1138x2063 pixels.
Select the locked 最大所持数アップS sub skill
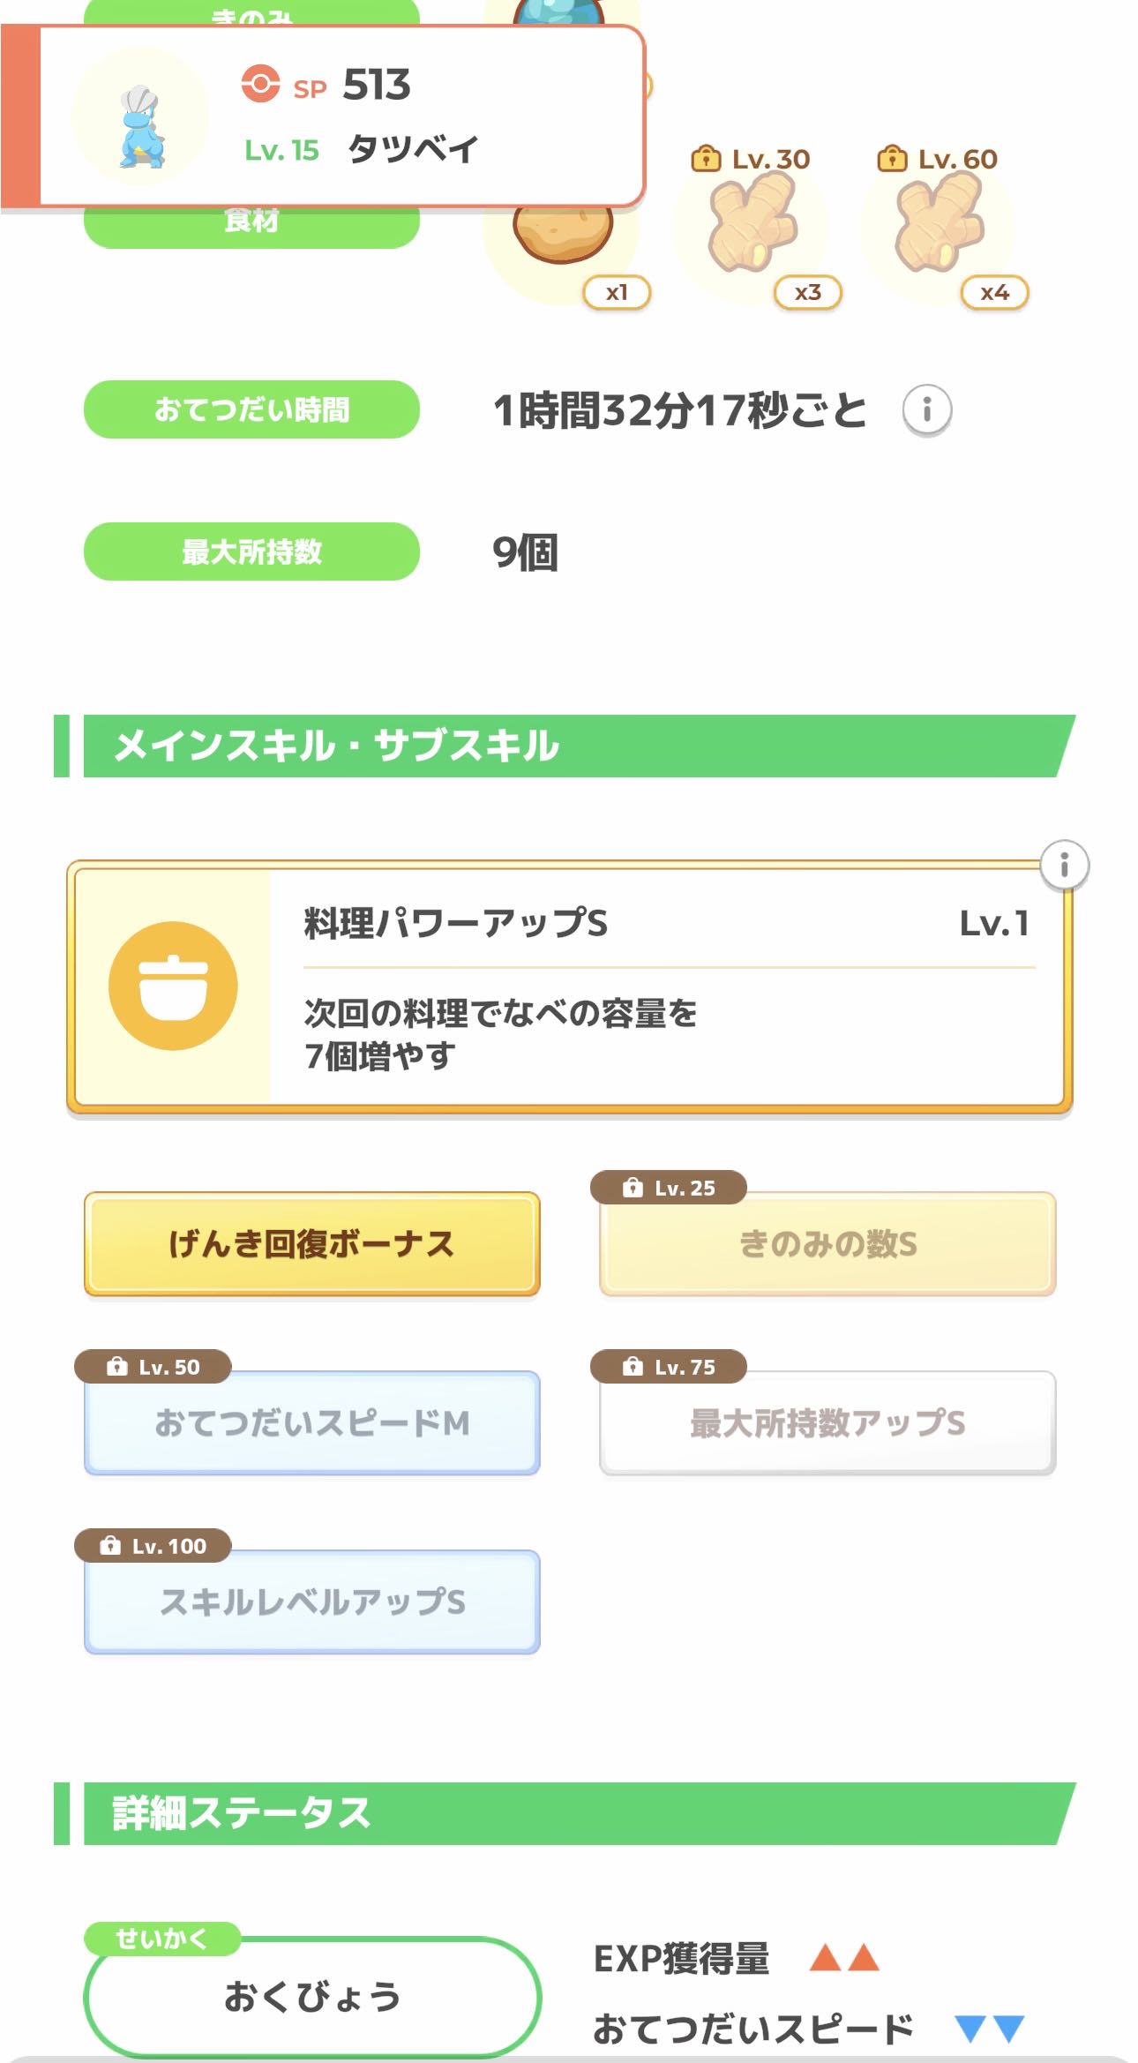tap(827, 1422)
